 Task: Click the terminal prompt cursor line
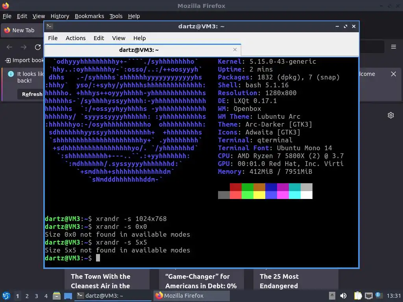coord(72,258)
